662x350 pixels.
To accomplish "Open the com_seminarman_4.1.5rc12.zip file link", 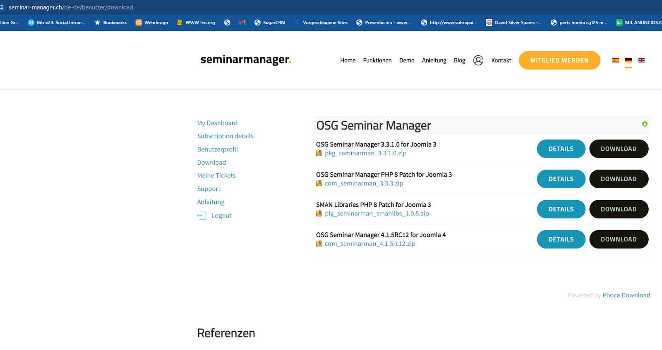I will (370, 244).
